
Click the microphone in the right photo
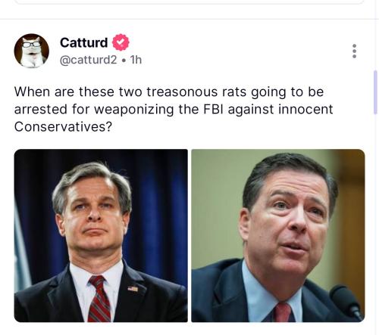point(346,302)
